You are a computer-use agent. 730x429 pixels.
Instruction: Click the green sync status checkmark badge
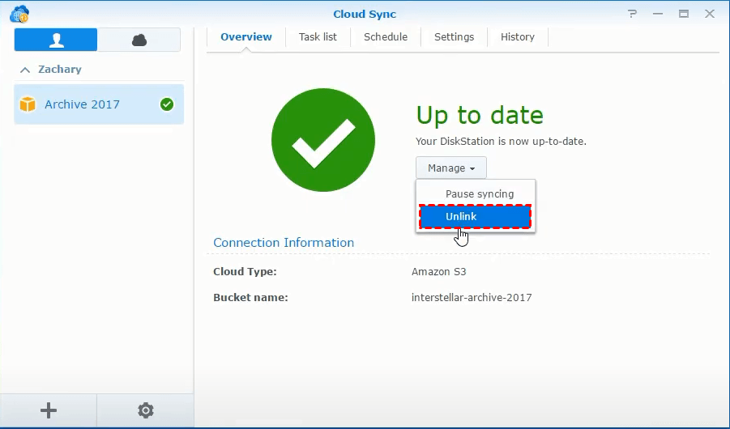(167, 104)
